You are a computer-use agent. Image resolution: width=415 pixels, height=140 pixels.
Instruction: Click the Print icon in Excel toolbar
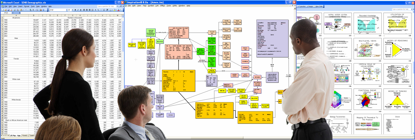[x=14, y=10]
